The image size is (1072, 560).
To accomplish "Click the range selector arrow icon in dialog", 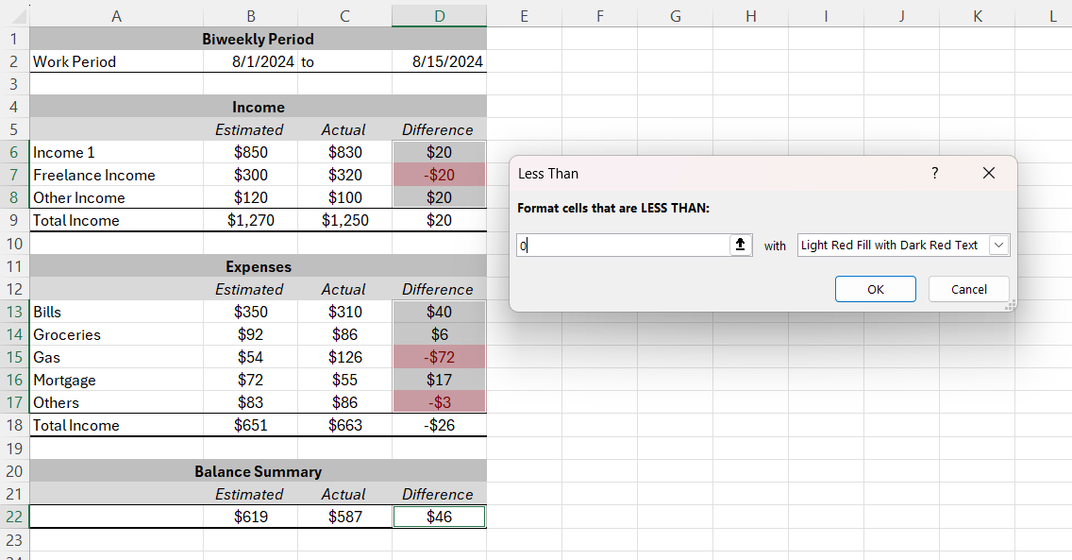I will pyautogui.click(x=741, y=245).
